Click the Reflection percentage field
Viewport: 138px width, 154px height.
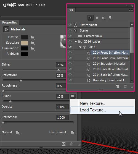tap(61, 75)
